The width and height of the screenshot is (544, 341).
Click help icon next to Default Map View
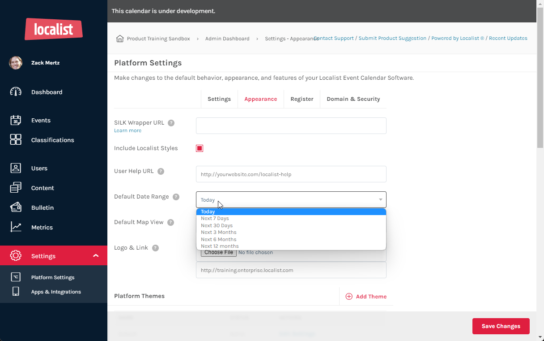click(x=170, y=222)
